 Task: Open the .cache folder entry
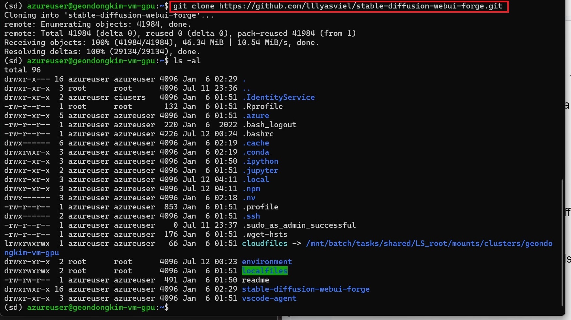(x=256, y=143)
